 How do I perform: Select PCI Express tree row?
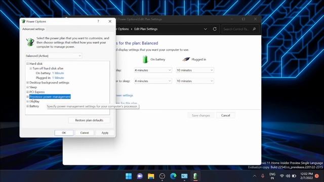tap(37, 92)
